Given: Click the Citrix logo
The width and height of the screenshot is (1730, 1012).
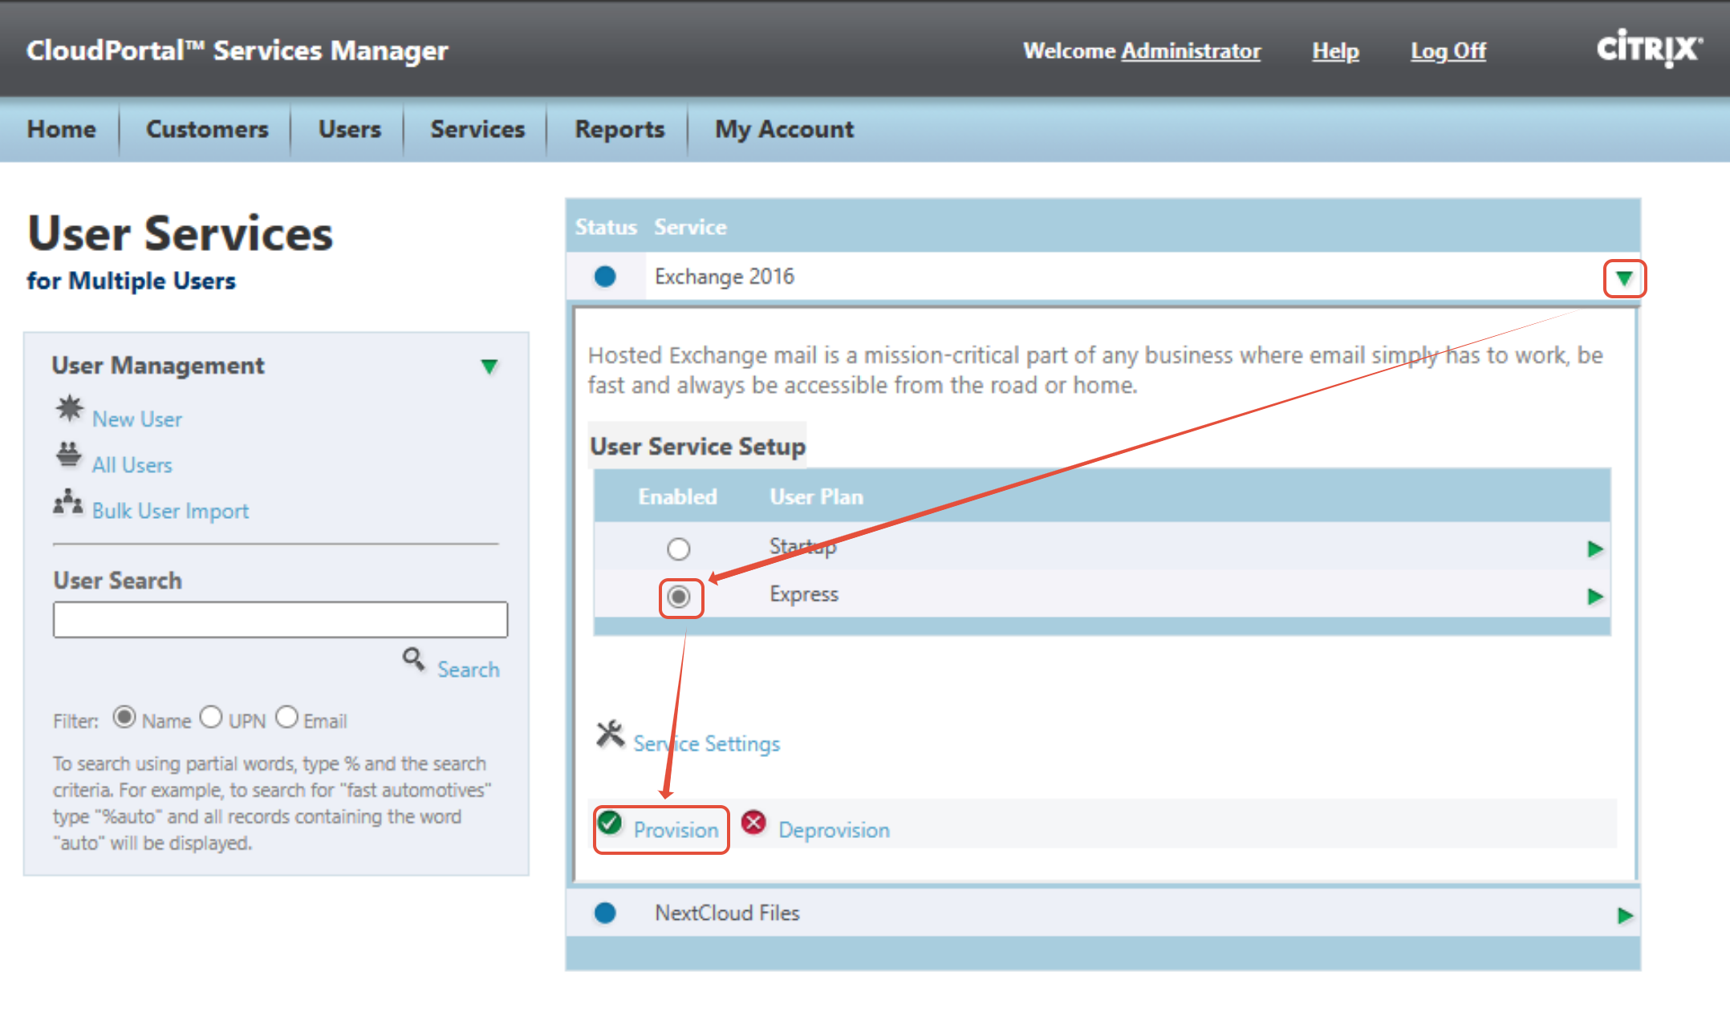Looking at the screenshot, I should 1649,48.
